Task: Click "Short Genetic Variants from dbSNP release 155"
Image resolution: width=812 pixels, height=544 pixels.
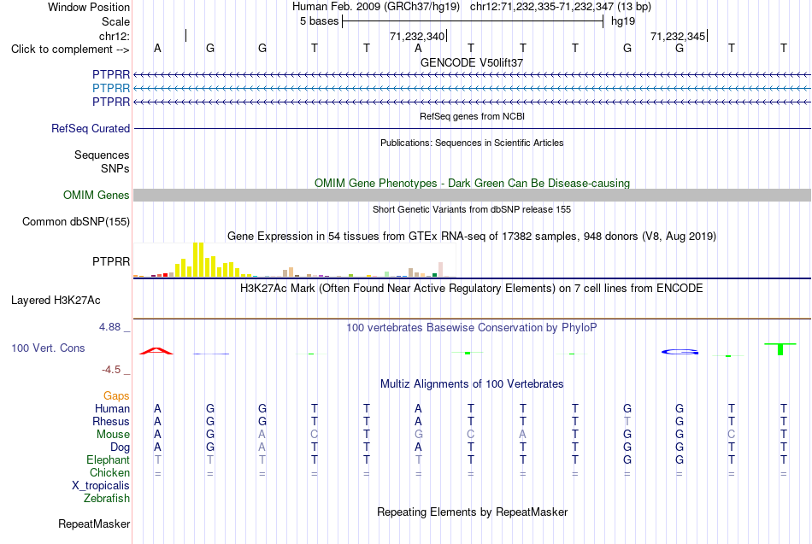Action: point(472,209)
